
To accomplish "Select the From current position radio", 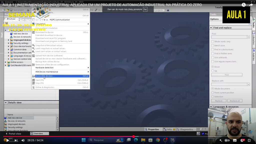I will click(212, 93).
